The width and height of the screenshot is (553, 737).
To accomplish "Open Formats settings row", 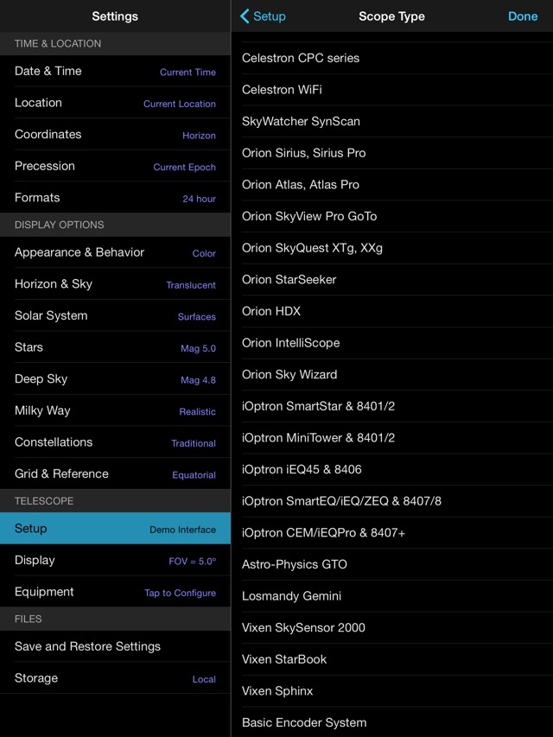I will [x=115, y=197].
